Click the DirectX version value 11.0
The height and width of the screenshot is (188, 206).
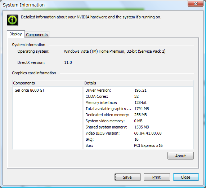[x=68, y=62]
